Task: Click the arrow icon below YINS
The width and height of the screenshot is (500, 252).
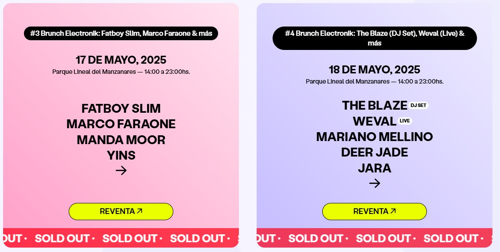Action: coord(121,171)
